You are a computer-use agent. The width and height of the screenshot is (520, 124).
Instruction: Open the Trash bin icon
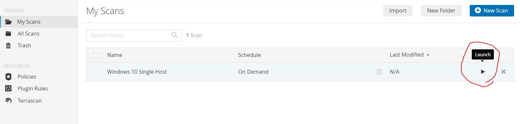click(9, 45)
